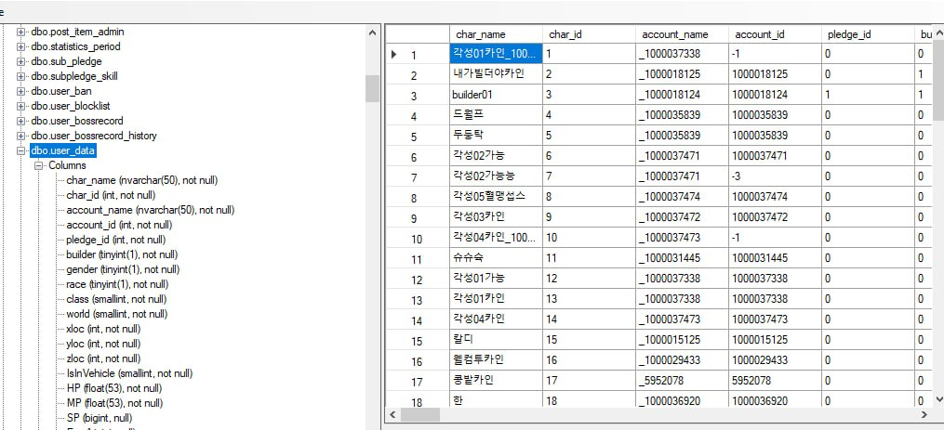Click the tree panel vertical scrollbar thumb

[x=372, y=88]
